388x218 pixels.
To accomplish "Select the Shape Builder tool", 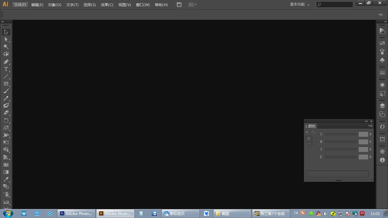I will click(x=6, y=150).
